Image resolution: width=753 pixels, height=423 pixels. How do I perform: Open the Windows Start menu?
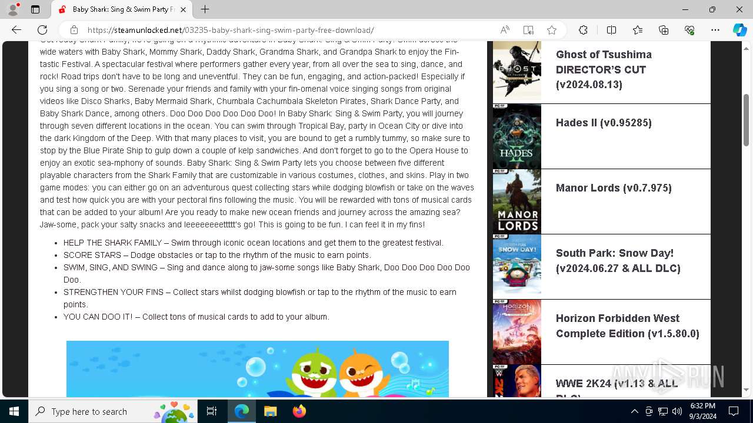pyautogui.click(x=14, y=411)
